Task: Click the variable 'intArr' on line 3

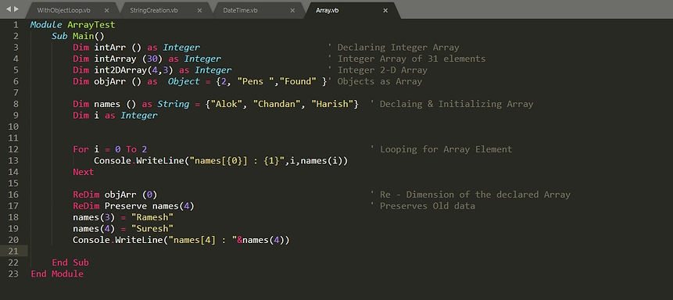Action: (x=110, y=48)
